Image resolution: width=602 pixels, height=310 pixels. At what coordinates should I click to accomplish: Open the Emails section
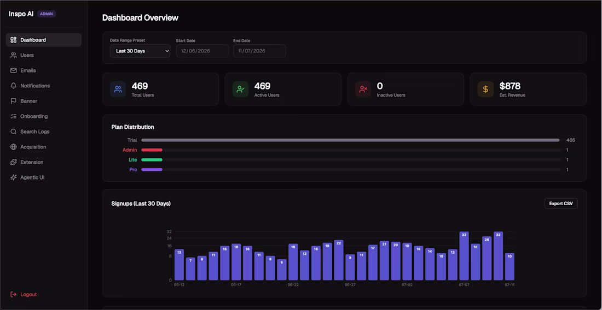(43, 70)
